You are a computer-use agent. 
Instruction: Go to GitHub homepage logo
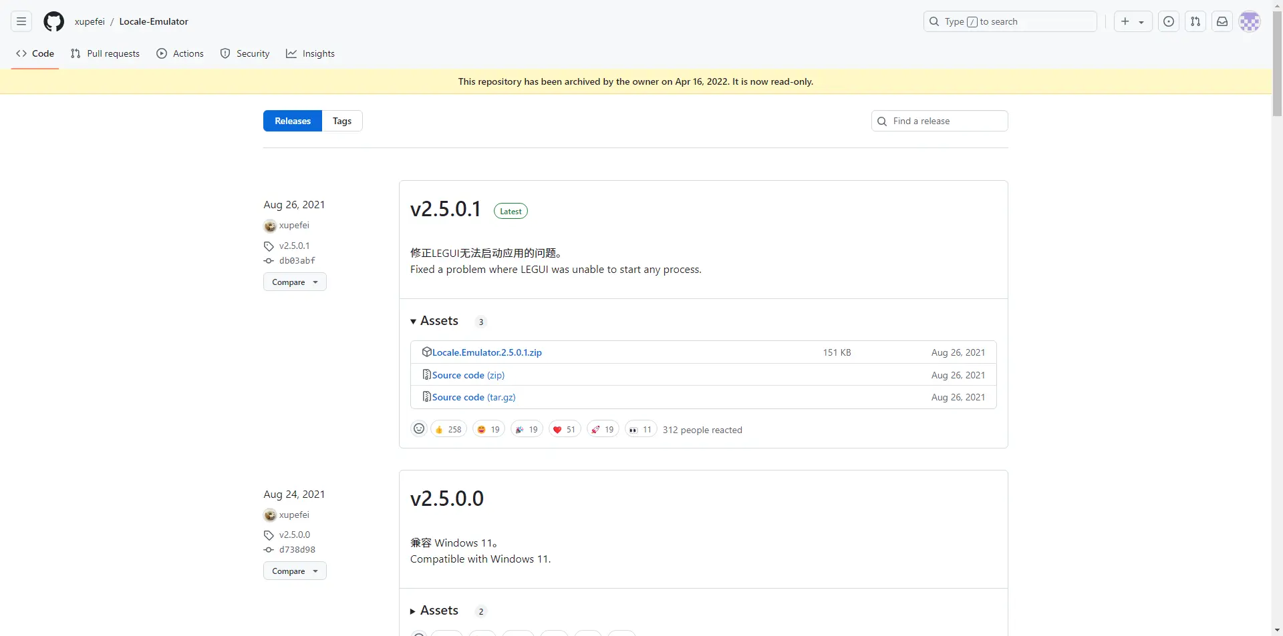tap(53, 21)
